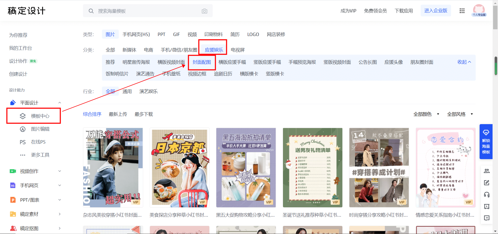This screenshot has height=234, width=498.
Task: Click the camera image search icon
Action: point(204,11)
